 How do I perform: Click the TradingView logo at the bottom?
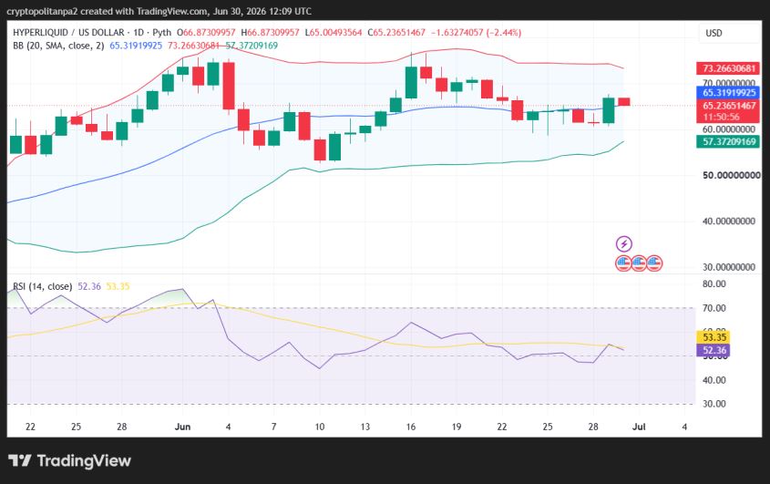point(70,460)
